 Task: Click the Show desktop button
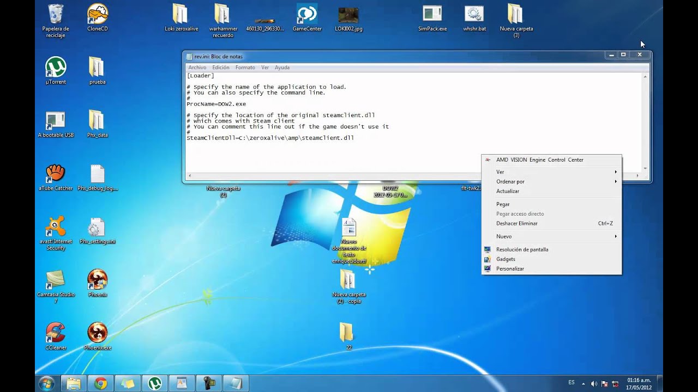pos(659,383)
